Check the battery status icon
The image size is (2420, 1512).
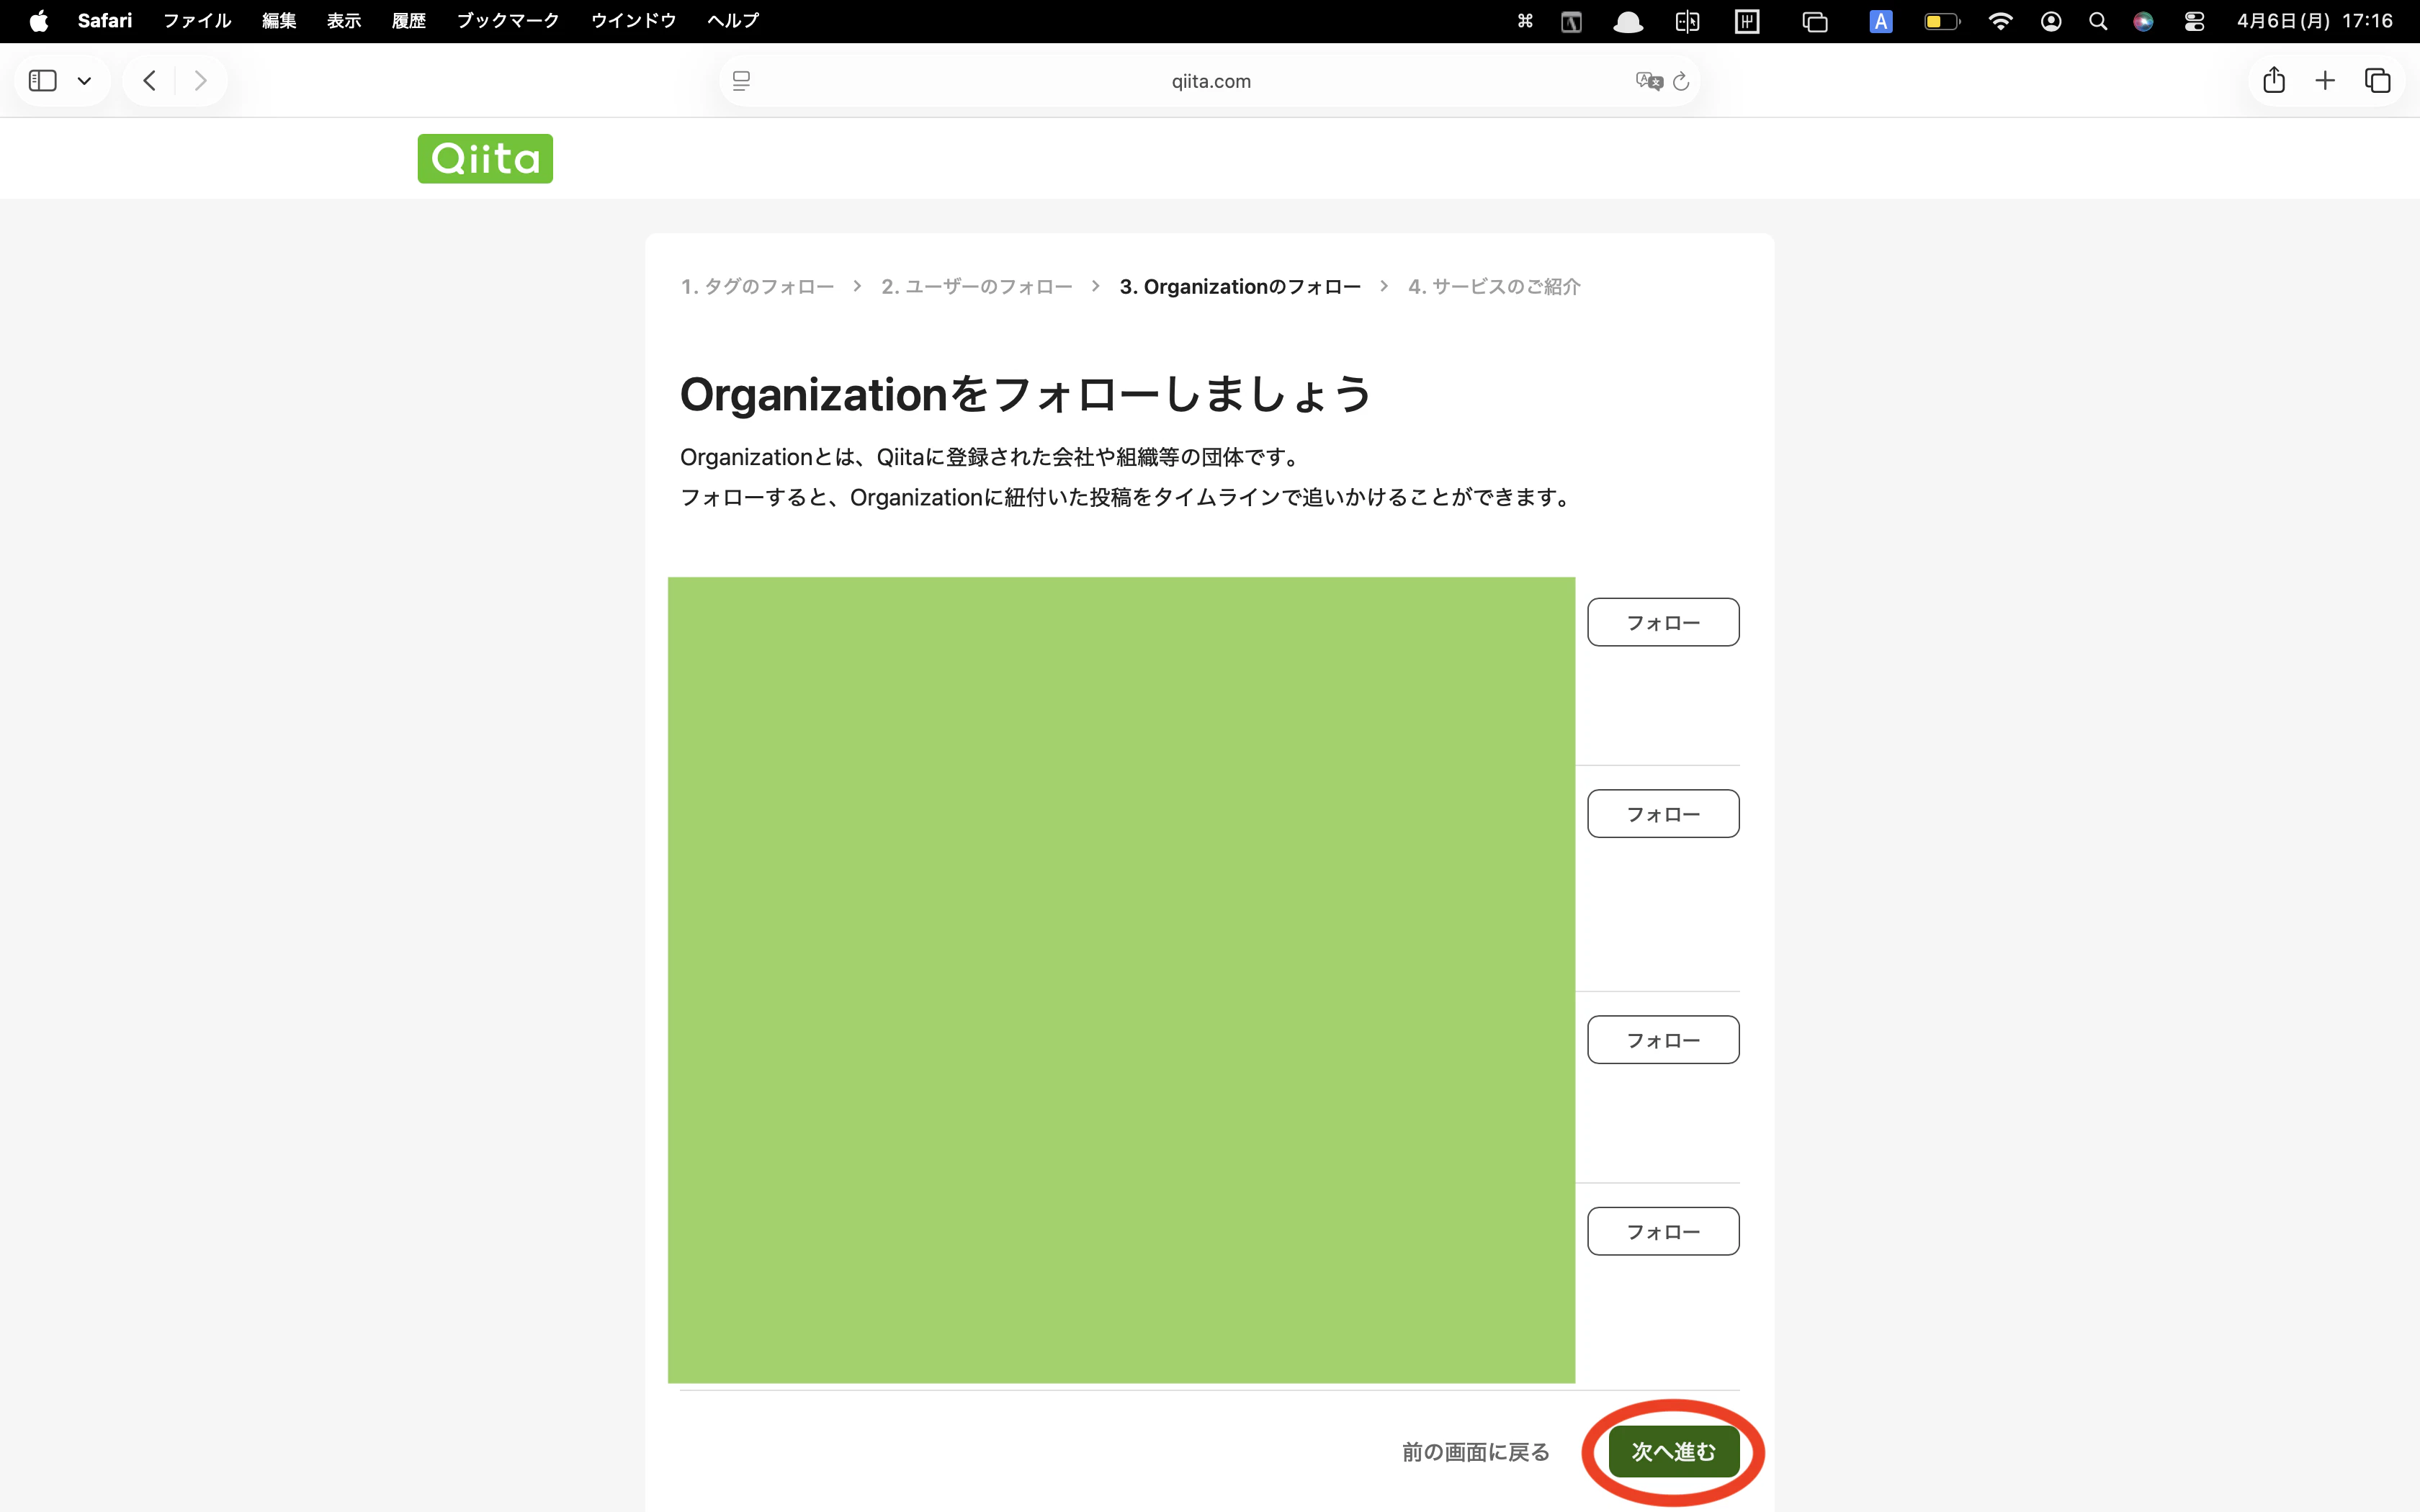pos(1942,21)
